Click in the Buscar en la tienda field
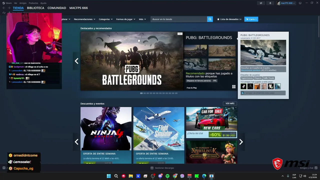Viewport: 320px width, 180px height. [179, 19]
